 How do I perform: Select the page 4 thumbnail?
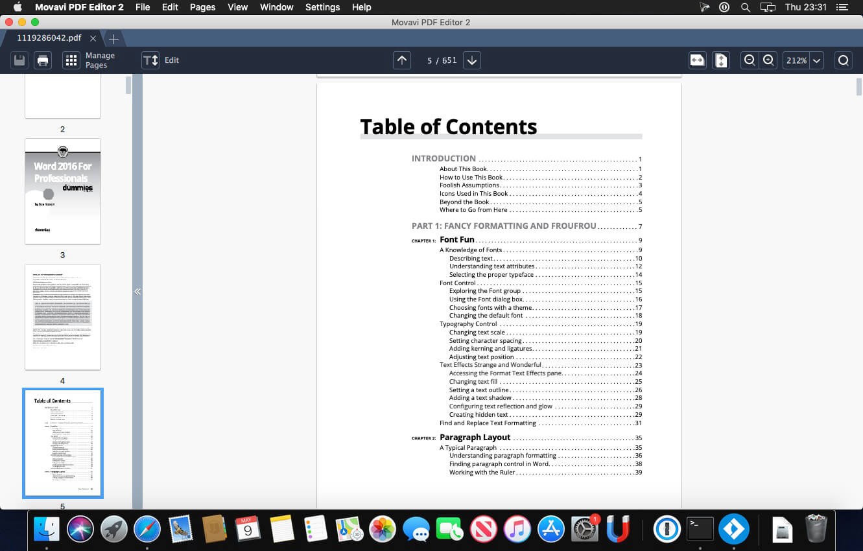coord(63,317)
